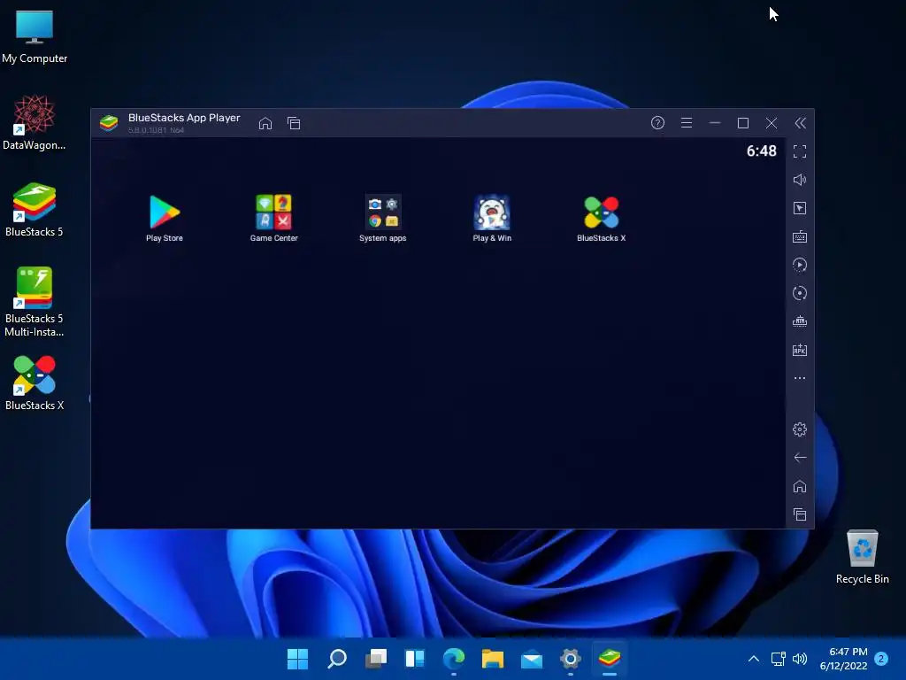Open BlueStacks settings gear in sidebar
The image size is (906, 680).
click(800, 429)
